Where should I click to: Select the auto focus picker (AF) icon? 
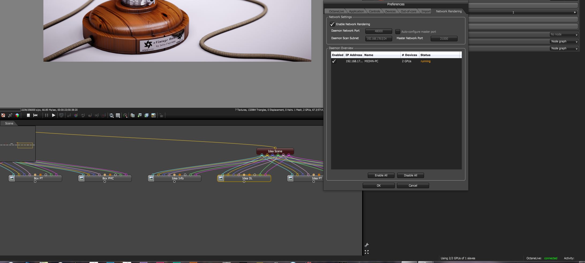pos(69,116)
